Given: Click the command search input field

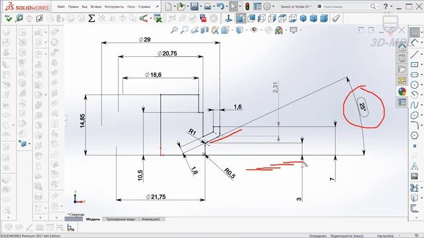Looking at the screenshot, I should (344, 7).
